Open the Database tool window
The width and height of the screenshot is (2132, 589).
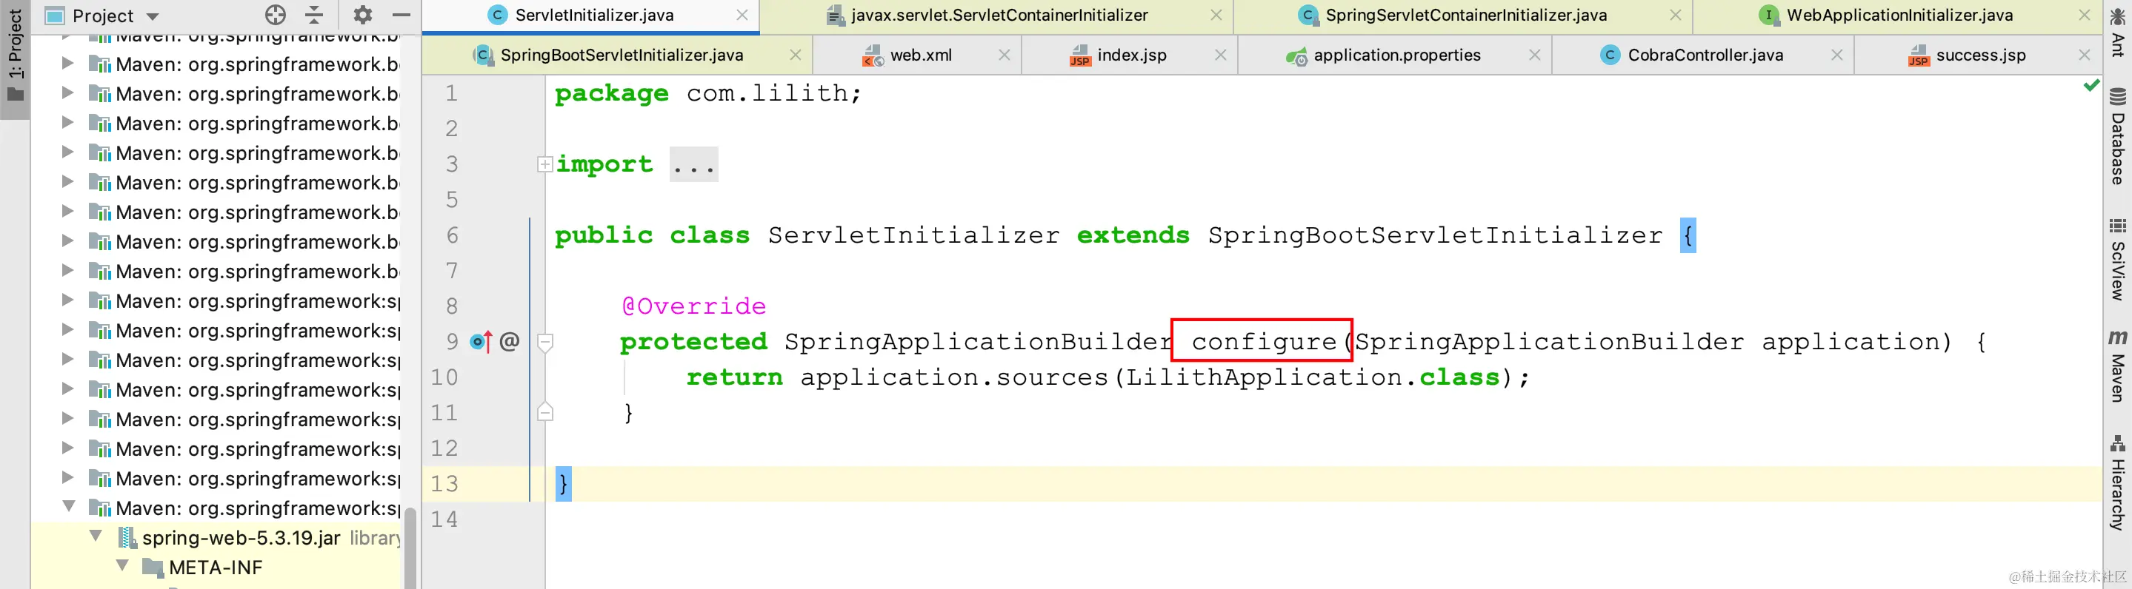point(2118,136)
